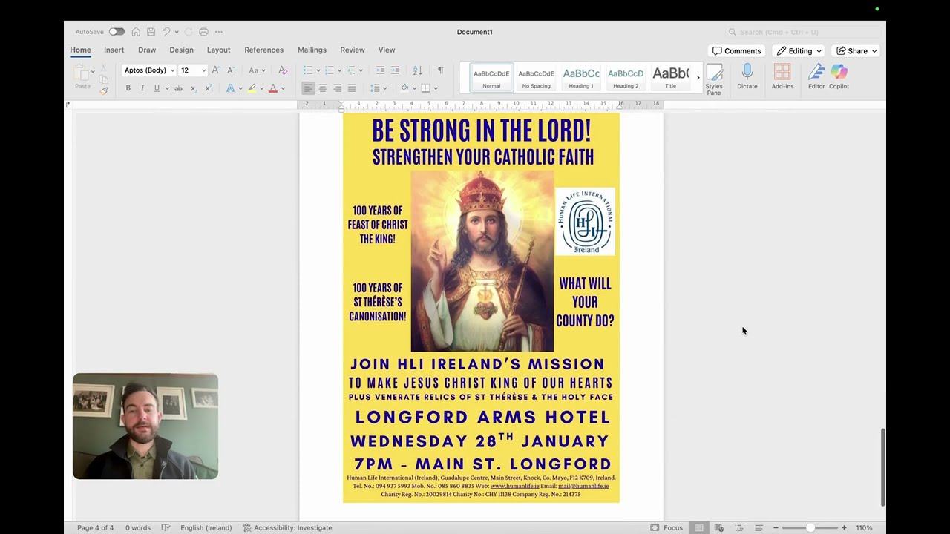Apply strikethrough formatting

point(178,88)
